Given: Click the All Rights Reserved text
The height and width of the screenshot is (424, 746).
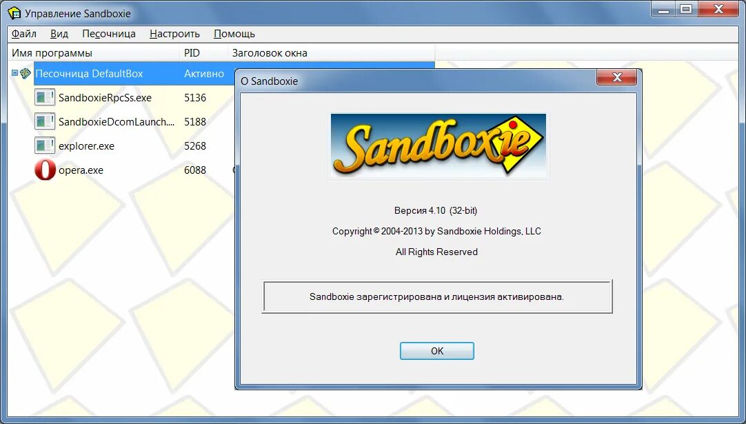Looking at the screenshot, I should tap(436, 252).
